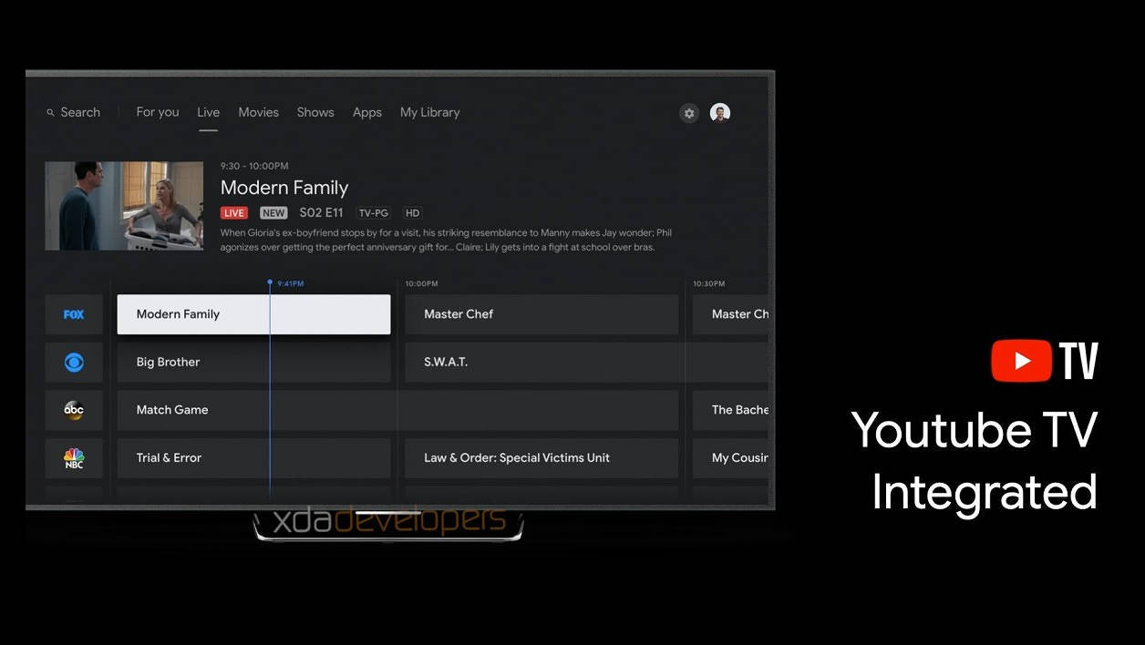The width and height of the screenshot is (1145, 645).
Task: Click the 9:30 - 10:00PM time label
Action: [x=254, y=166]
